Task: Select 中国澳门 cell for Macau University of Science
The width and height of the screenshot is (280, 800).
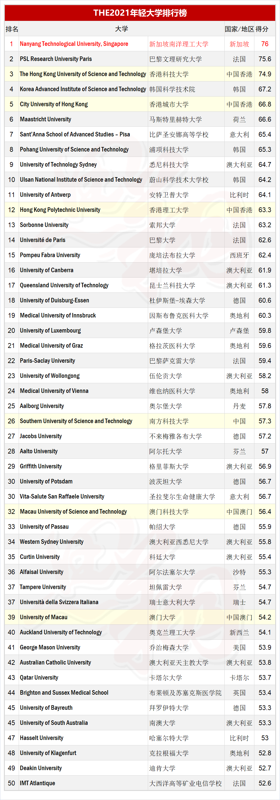Action: (239, 512)
